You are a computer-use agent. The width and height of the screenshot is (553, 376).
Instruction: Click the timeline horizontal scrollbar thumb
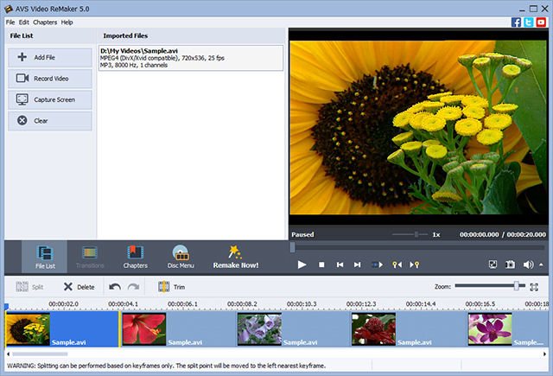[x=40, y=354]
